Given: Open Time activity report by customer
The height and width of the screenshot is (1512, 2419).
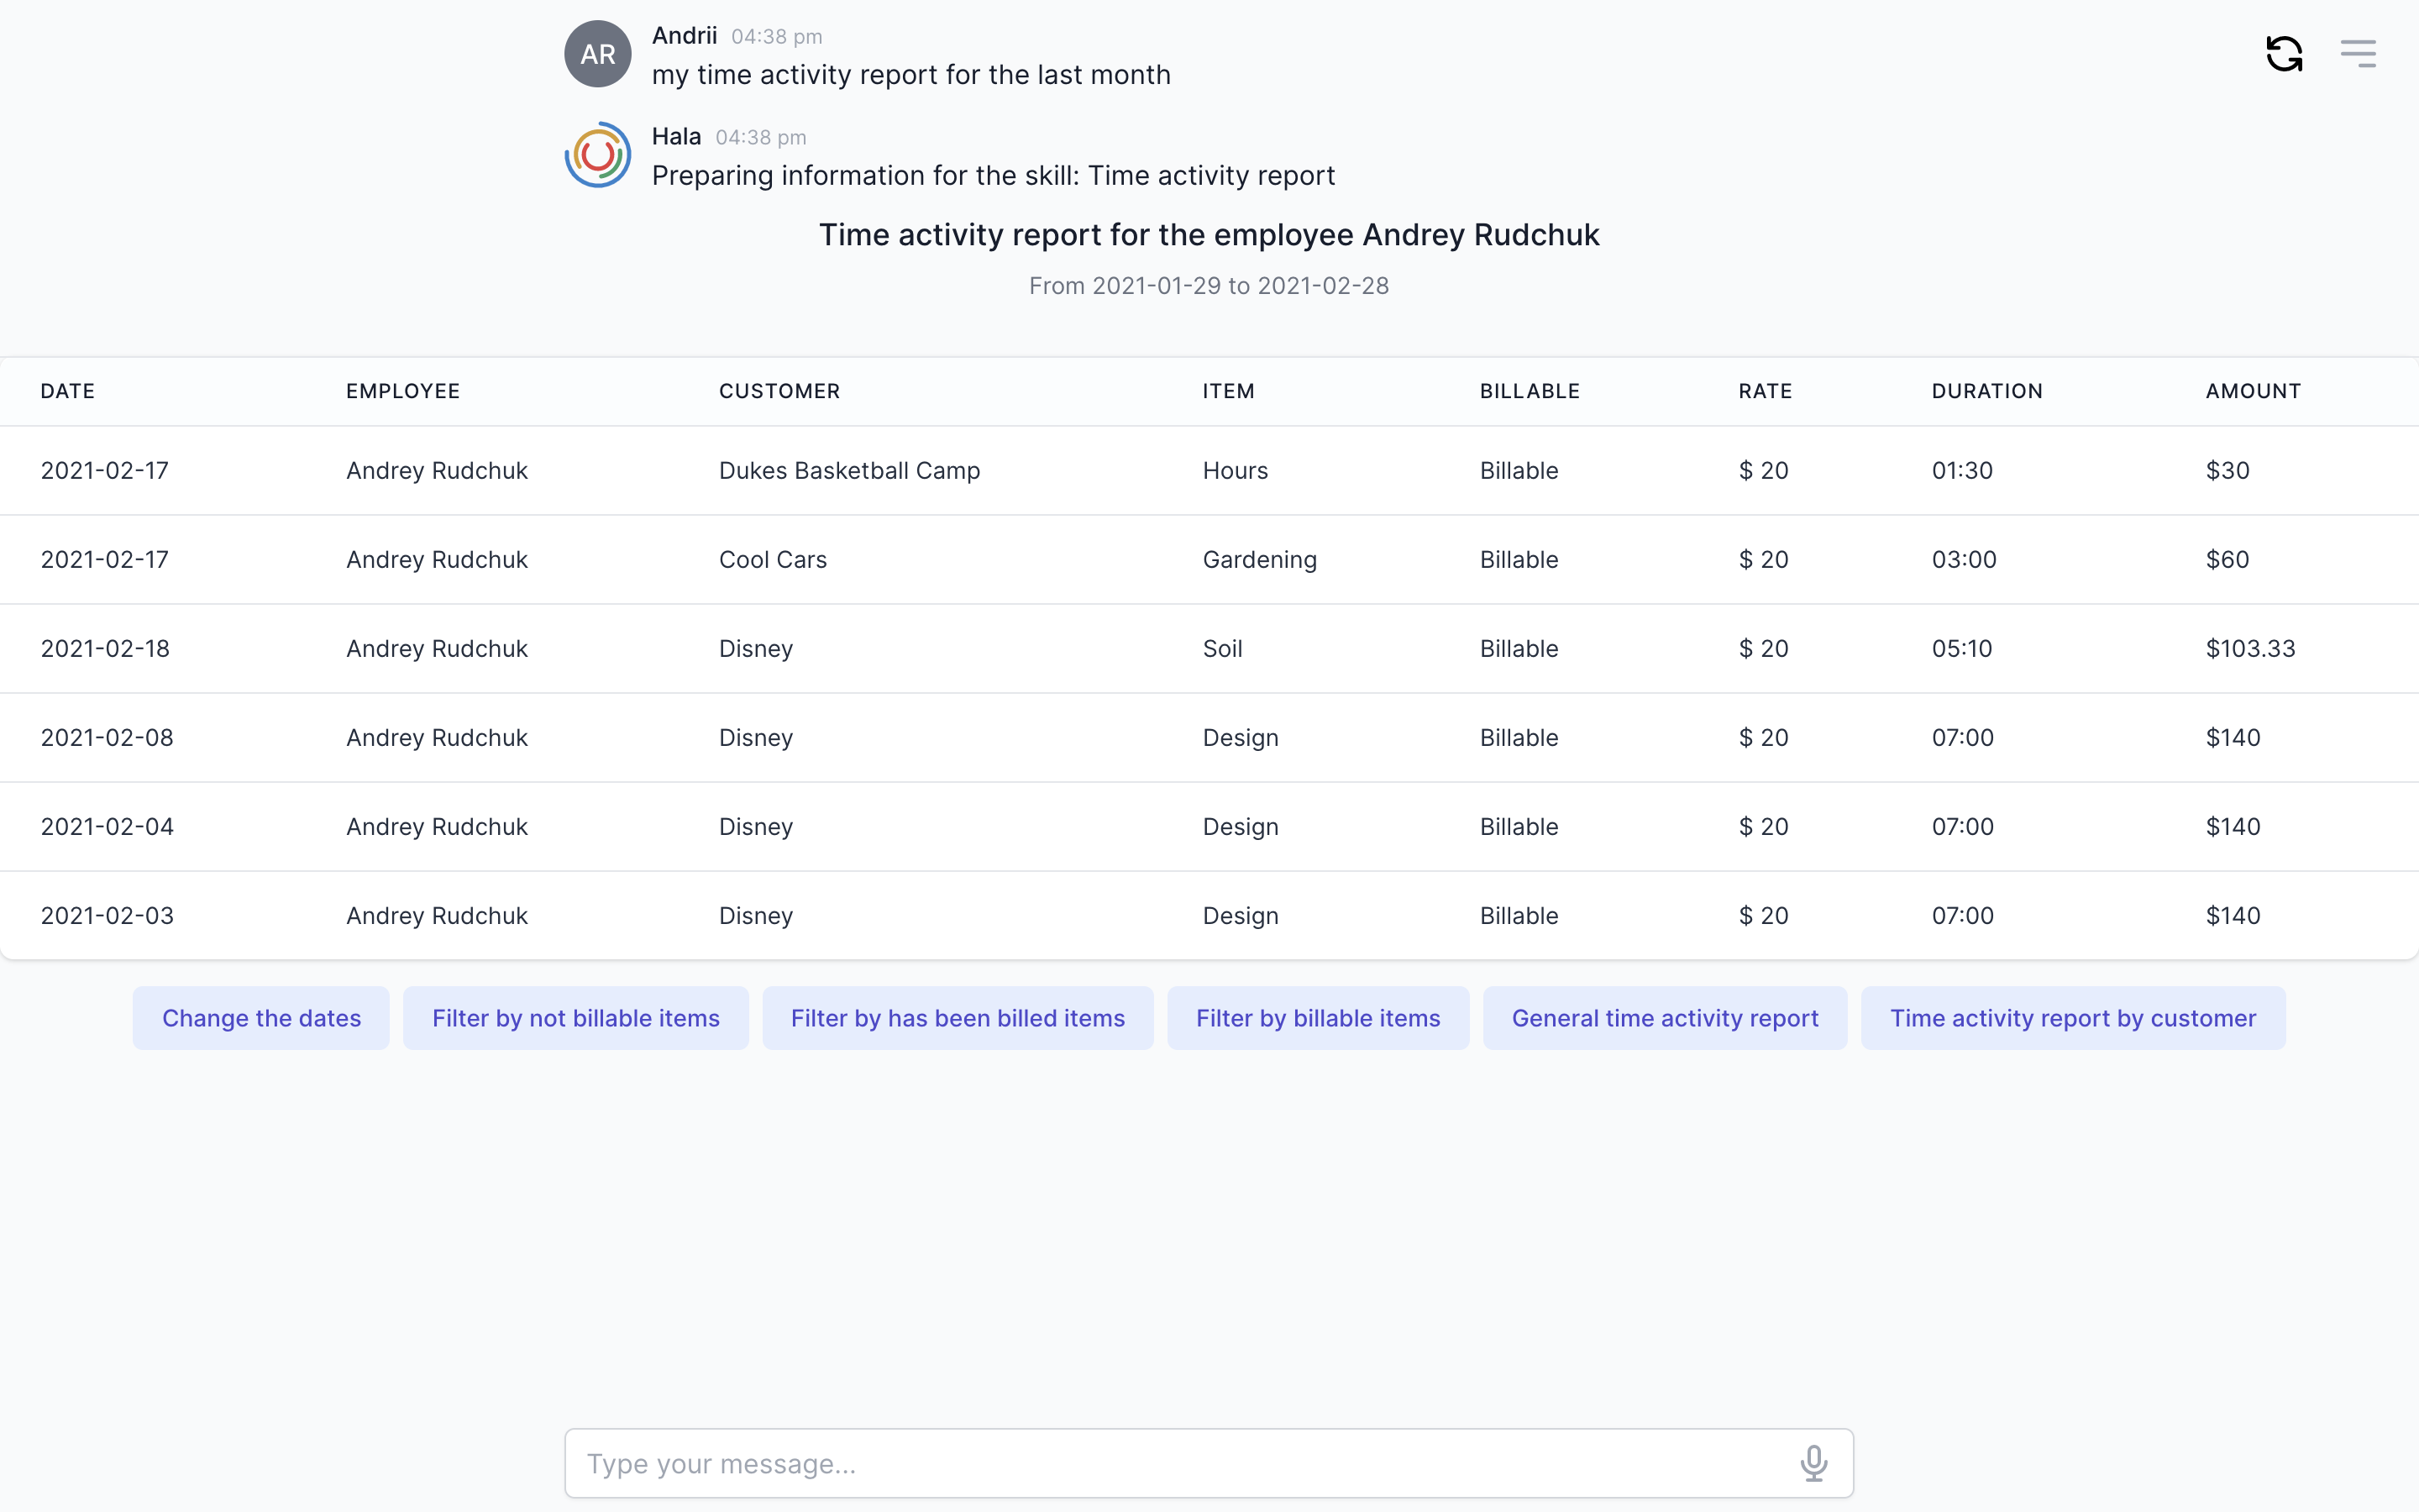Looking at the screenshot, I should [x=2073, y=1018].
